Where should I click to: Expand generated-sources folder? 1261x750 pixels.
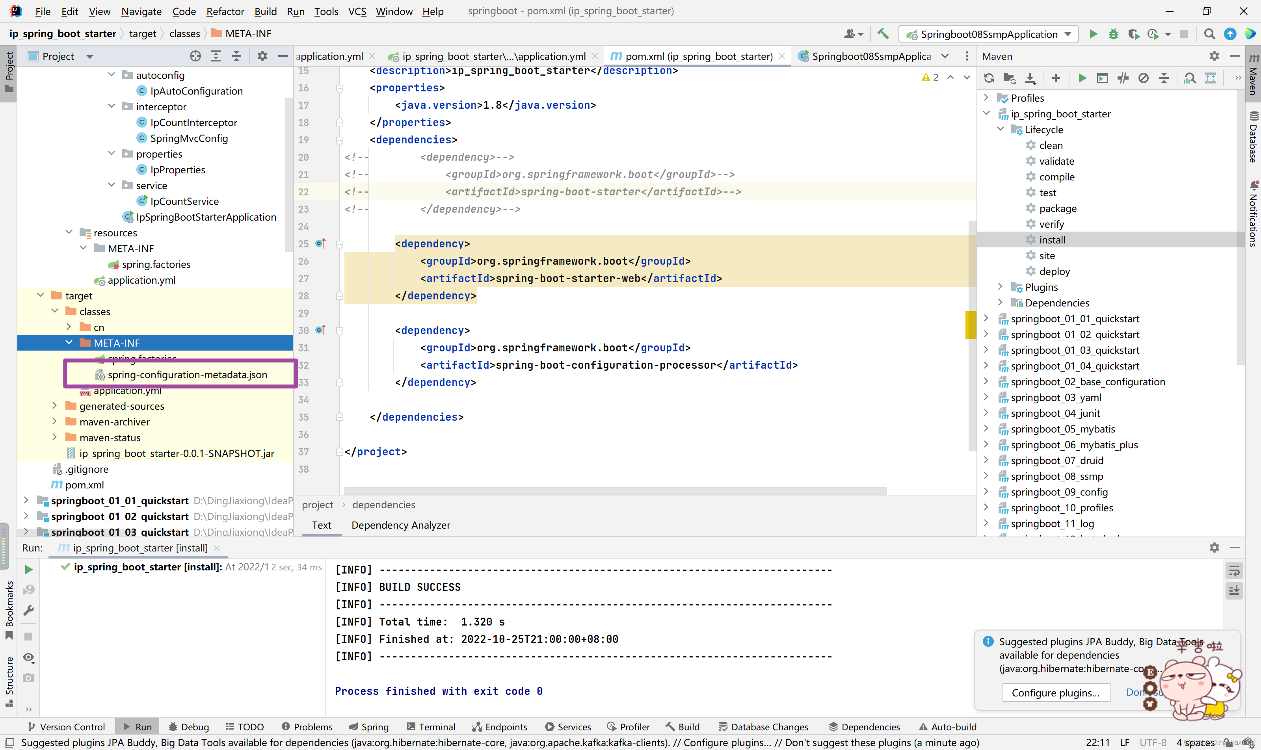[55, 405]
